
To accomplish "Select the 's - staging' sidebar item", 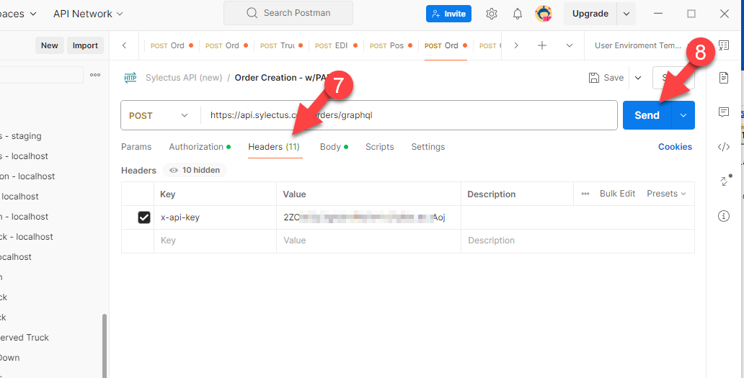I will click(x=21, y=136).
